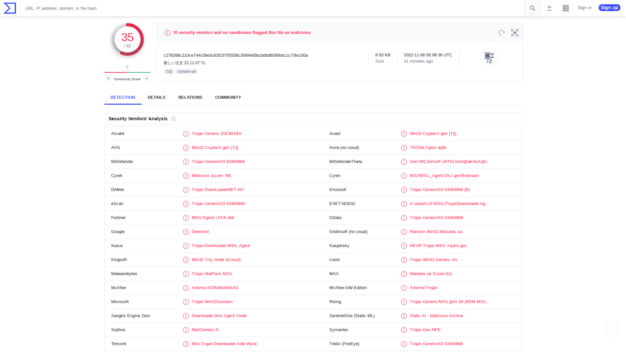
Task: Open the search magnifier icon
Action: 532,8
